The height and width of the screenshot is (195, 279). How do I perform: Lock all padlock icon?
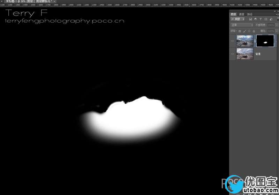click(254, 31)
